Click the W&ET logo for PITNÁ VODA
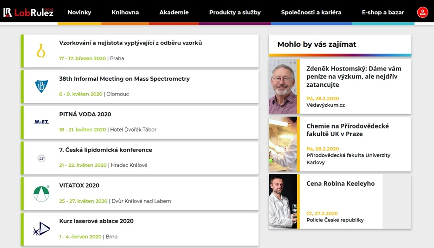The image size is (434, 248). tap(41, 122)
